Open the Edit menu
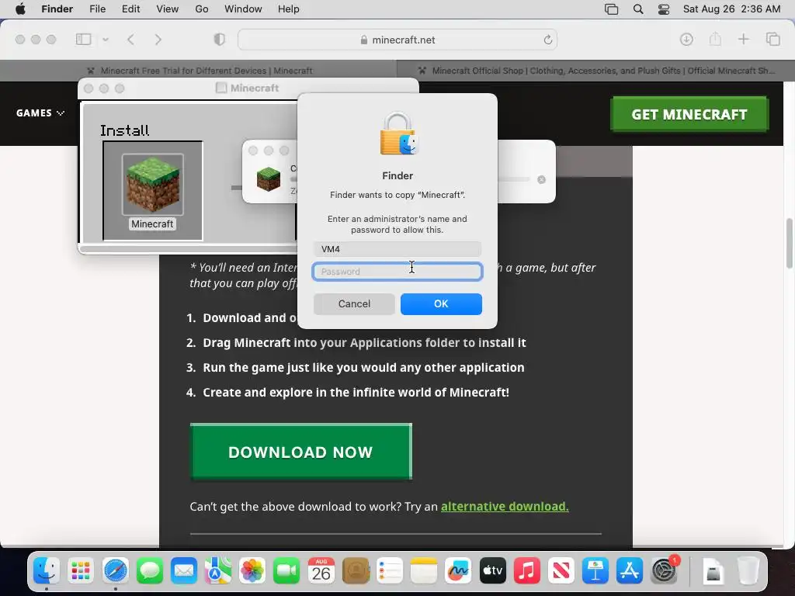The width and height of the screenshot is (795, 596). [130, 9]
